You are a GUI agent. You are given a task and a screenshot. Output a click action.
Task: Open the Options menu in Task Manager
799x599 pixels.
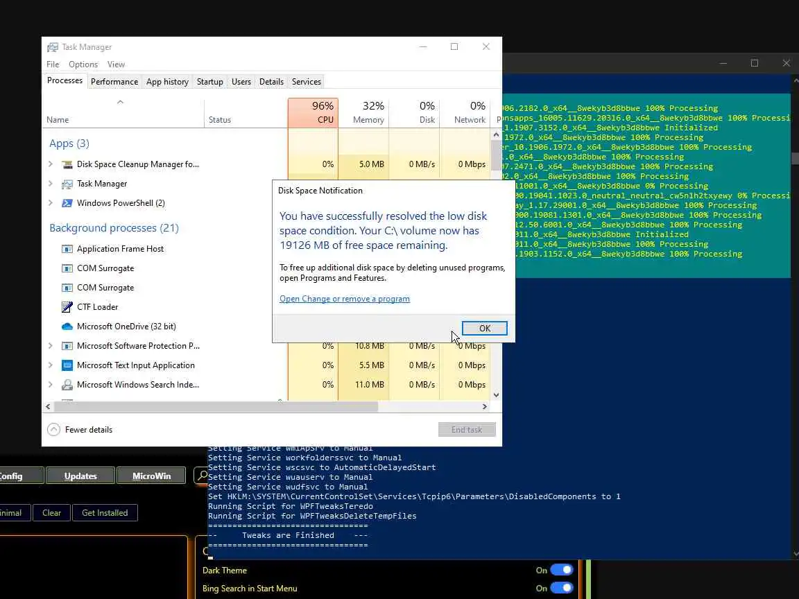click(x=83, y=64)
